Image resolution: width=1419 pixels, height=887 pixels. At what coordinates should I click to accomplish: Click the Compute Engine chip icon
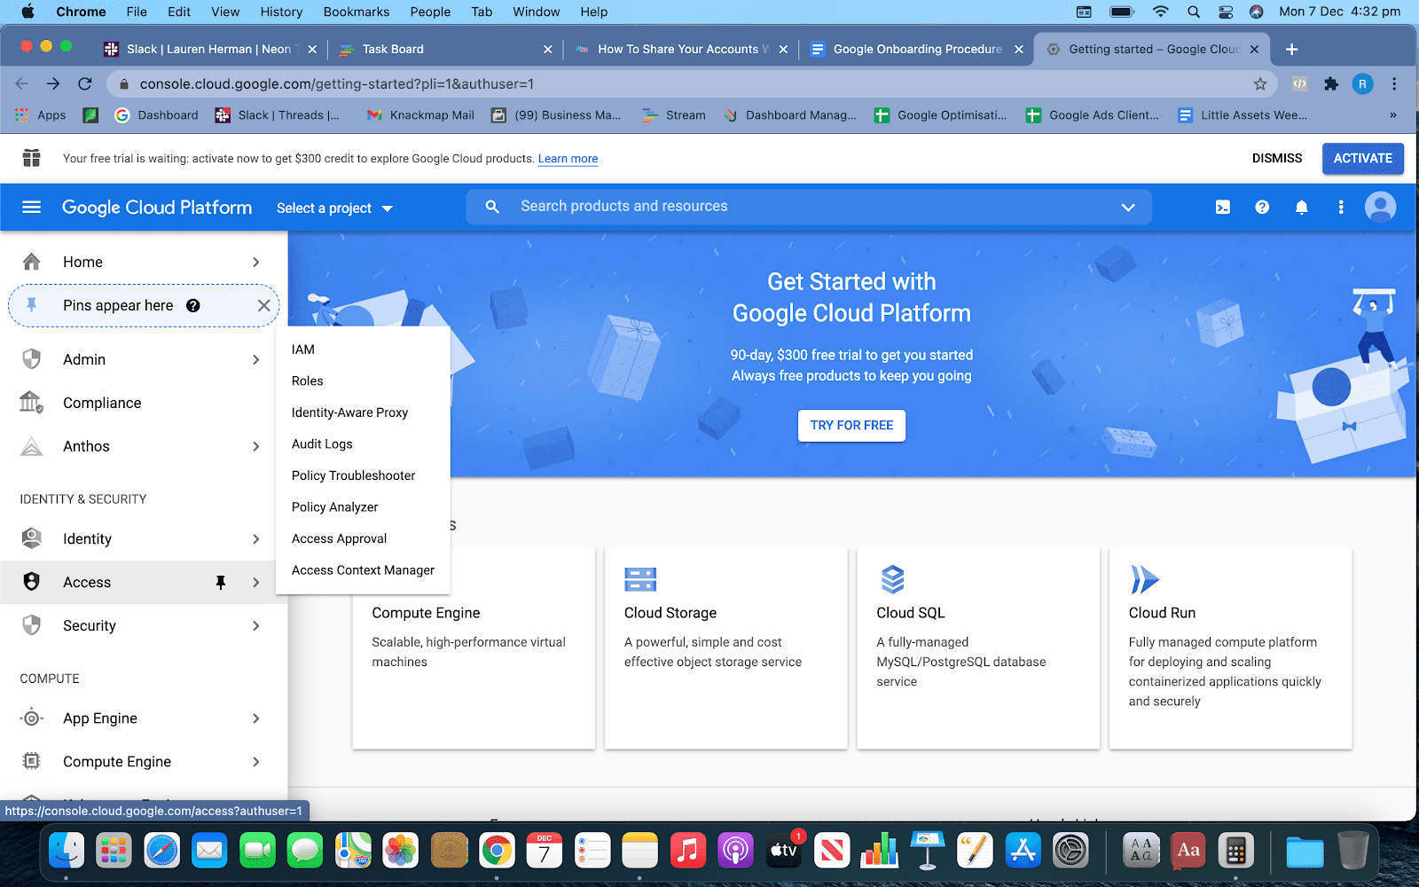point(32,762)
